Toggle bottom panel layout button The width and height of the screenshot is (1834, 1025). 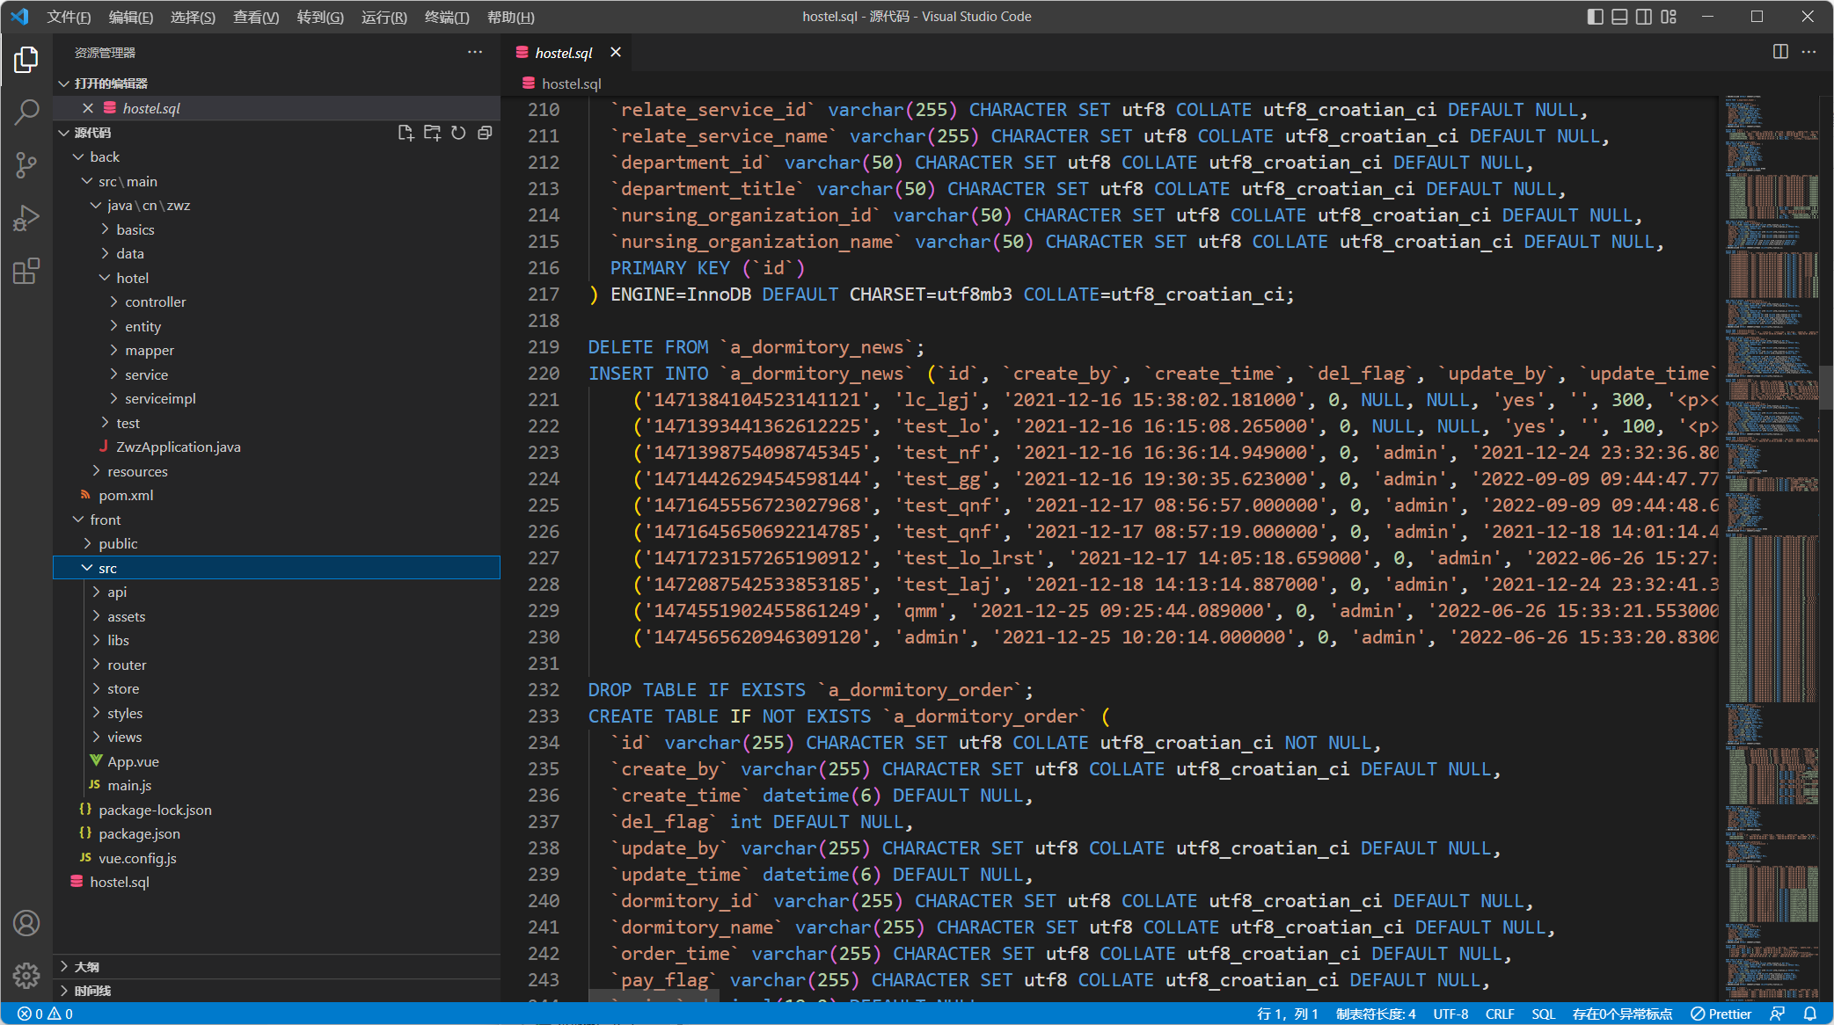1619,17
